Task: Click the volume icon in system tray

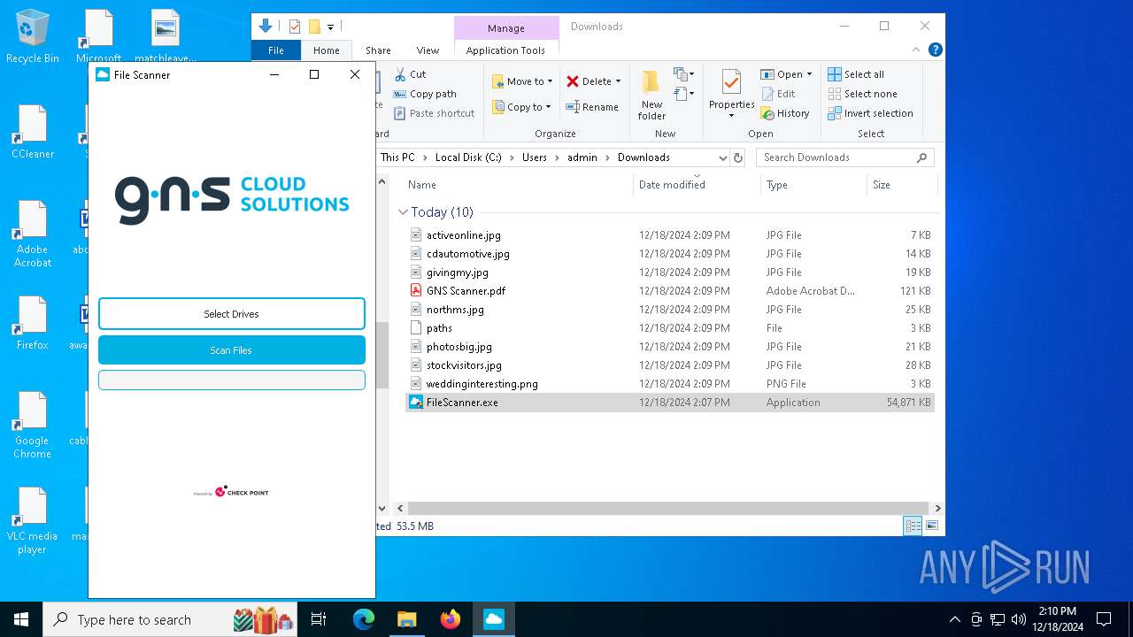Action: [1018, 619]
